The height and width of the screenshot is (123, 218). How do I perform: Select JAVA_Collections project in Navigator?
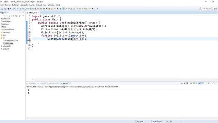coord(7,30)
